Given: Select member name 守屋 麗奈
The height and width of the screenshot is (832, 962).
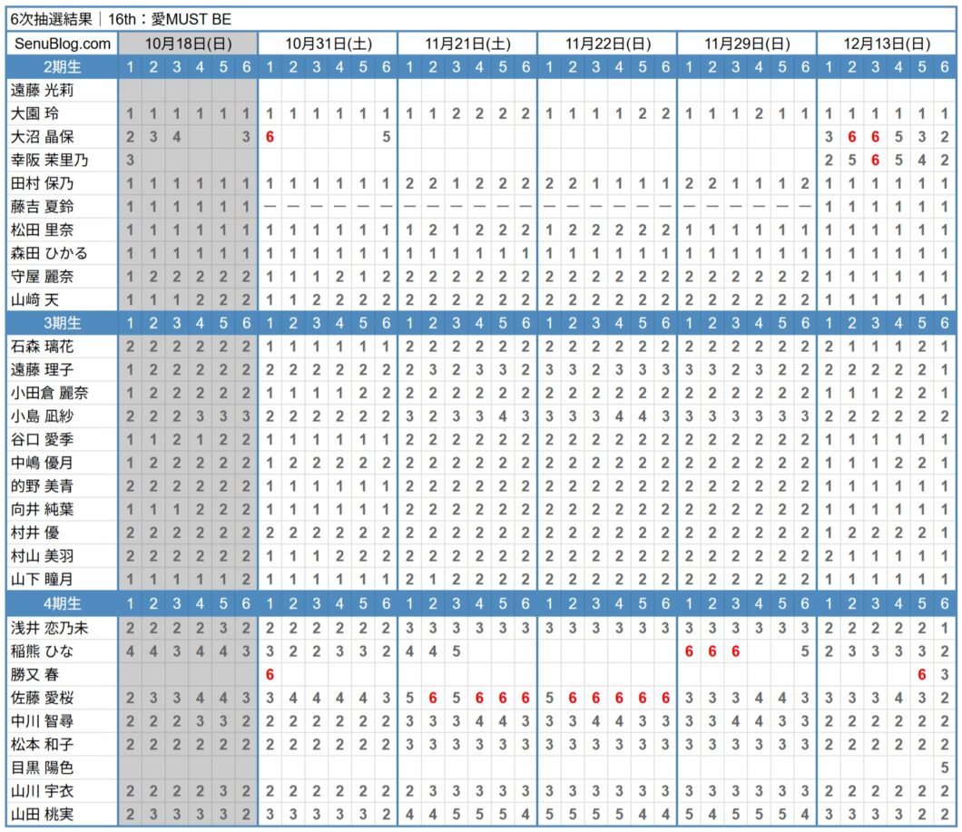Looking at the screenshot, I should [x=43, y=278].
